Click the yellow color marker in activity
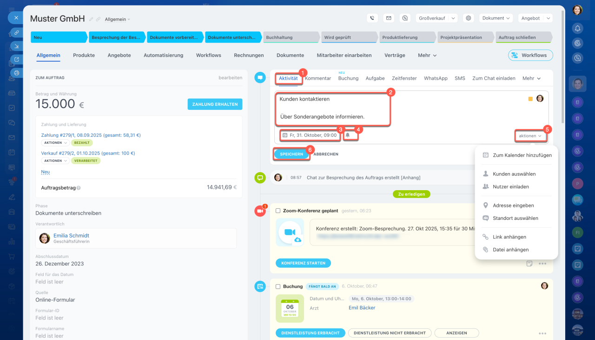 (x=530, y=99)
